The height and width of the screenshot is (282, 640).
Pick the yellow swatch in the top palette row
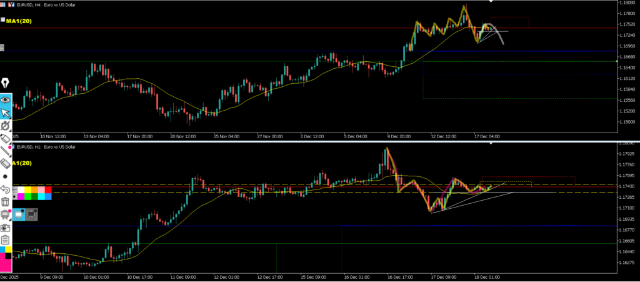tap(27, 190)
